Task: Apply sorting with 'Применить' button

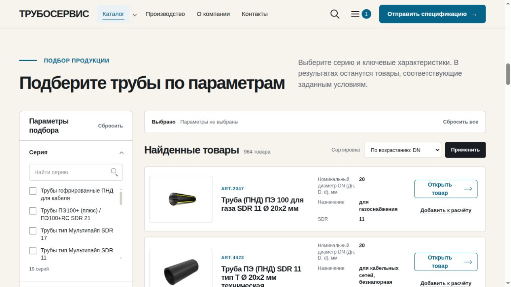Action: point(465,150)
